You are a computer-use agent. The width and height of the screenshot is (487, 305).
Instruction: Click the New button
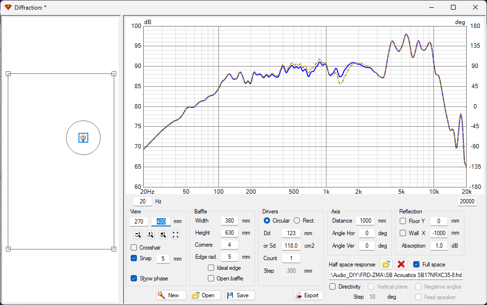click(x=171, y=295)
